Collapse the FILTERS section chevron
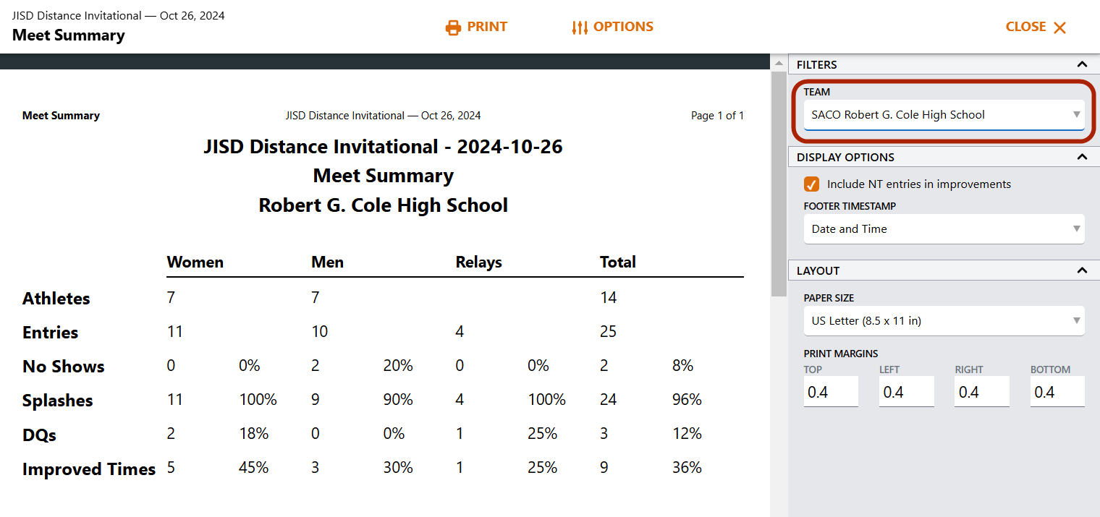This screenshot has height=517, width=1100. click(1082, 64)
